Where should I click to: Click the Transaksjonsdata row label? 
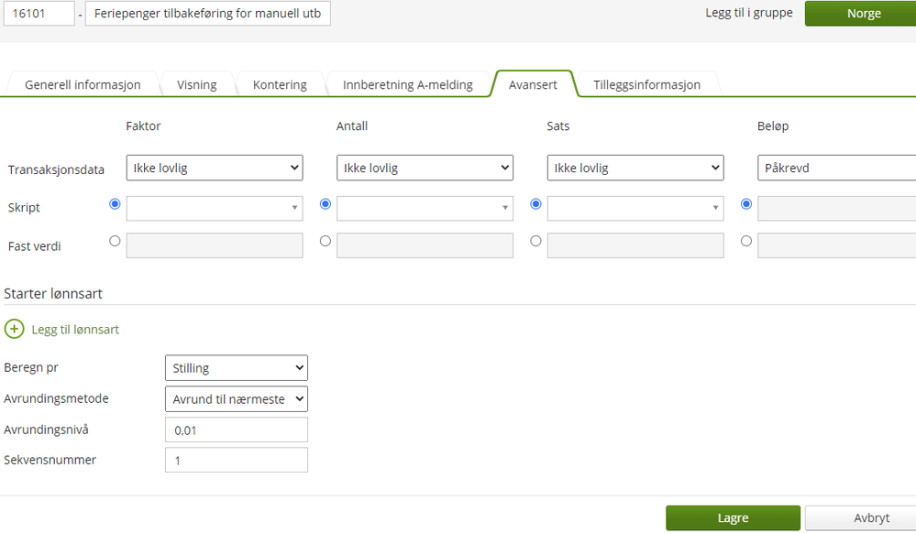tap(56, 170)
